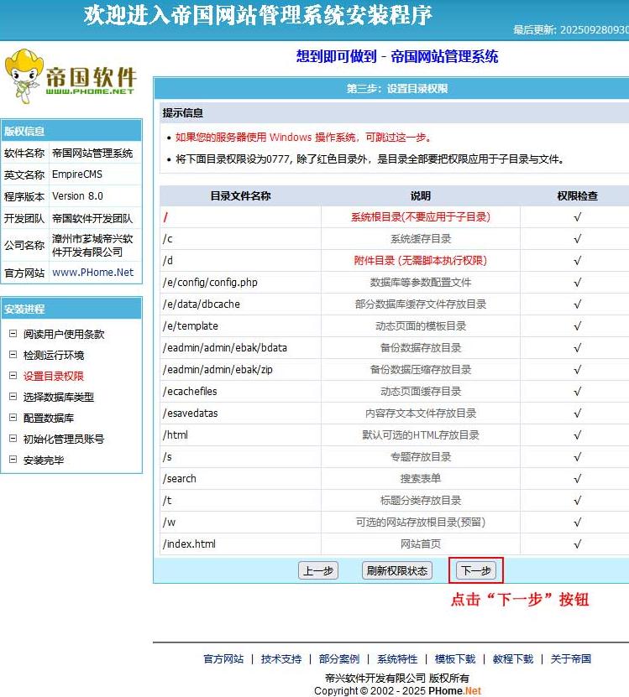The image size is (629, 697).
Task: Go to 技术支持 in the footer
Action: (x=281, y=659)
